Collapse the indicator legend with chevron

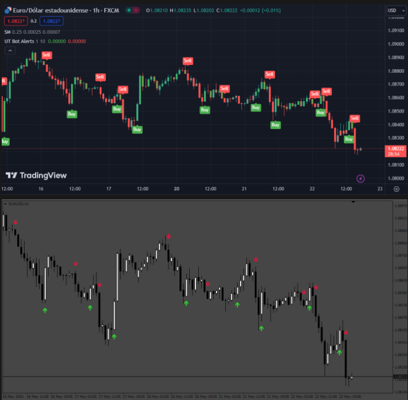click(10, 50)
